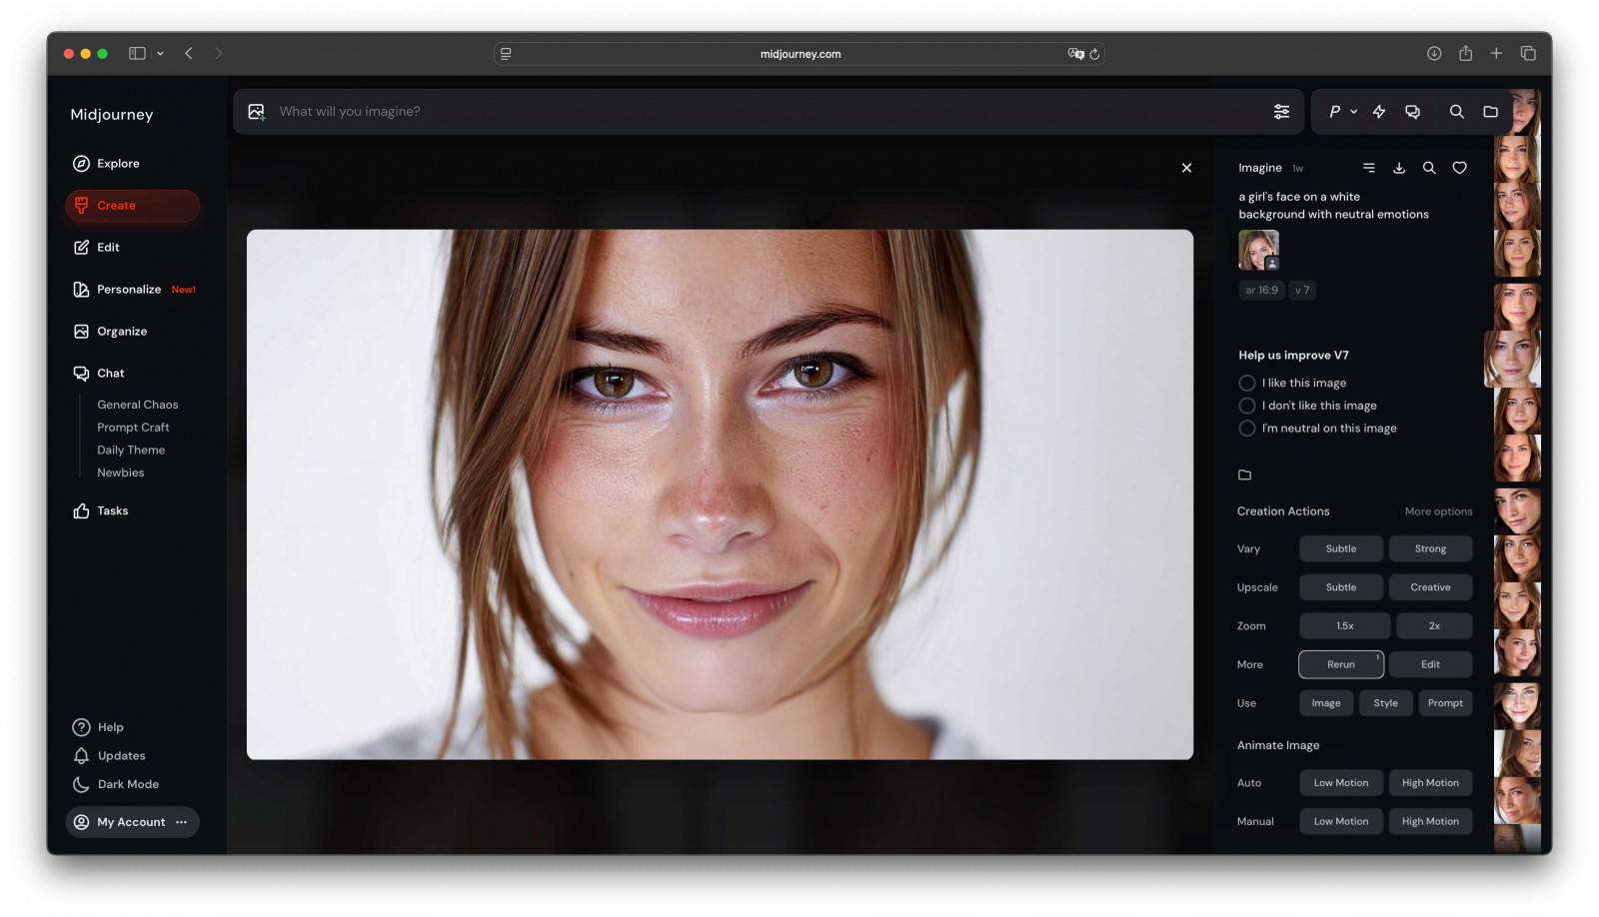Image resolution: width=1599 pixels, height=917 pixels.
Task: Click the add to folder icon under the survey
Action: (1244, 474)
